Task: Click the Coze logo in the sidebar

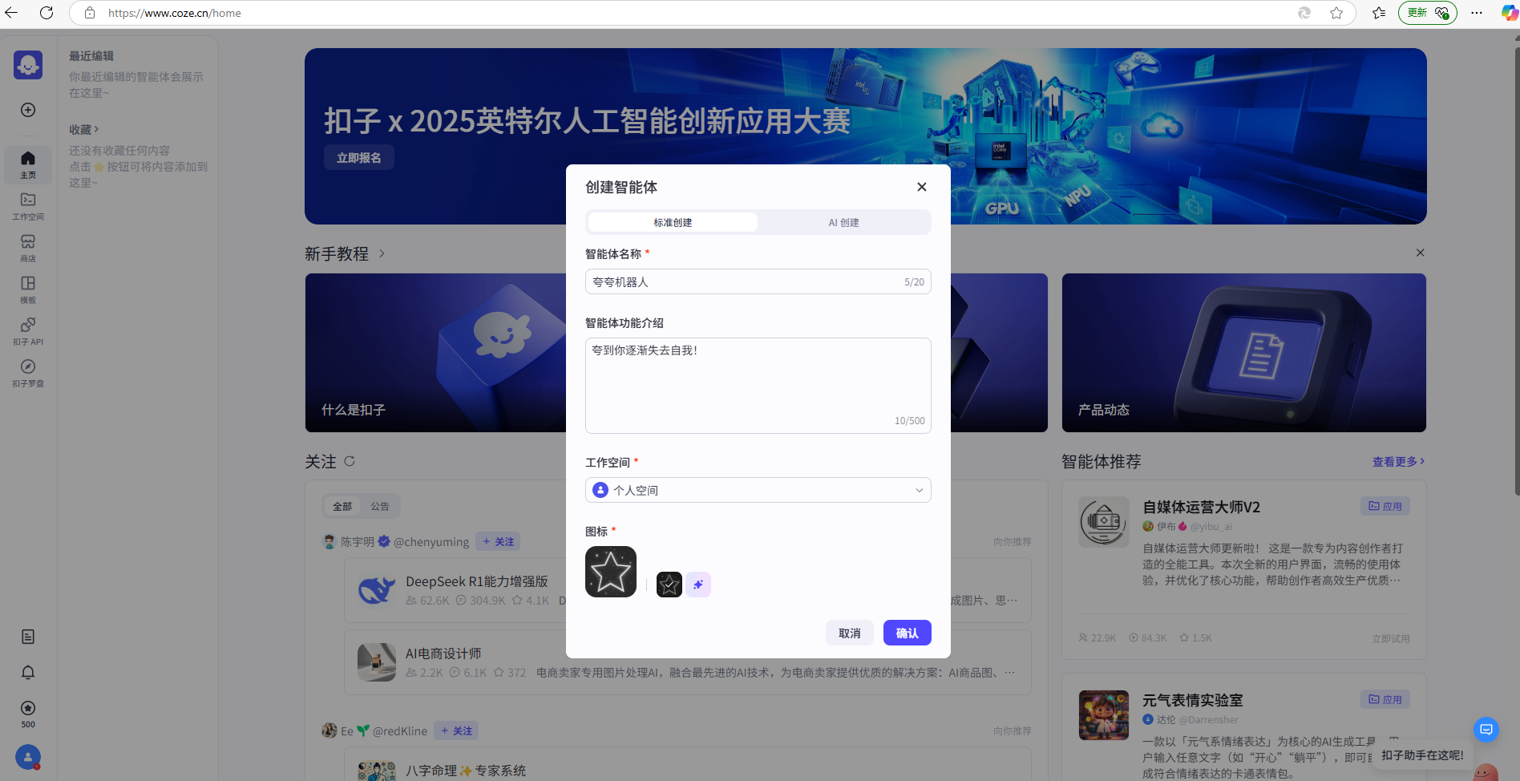Action: click(x=28, y=65)
